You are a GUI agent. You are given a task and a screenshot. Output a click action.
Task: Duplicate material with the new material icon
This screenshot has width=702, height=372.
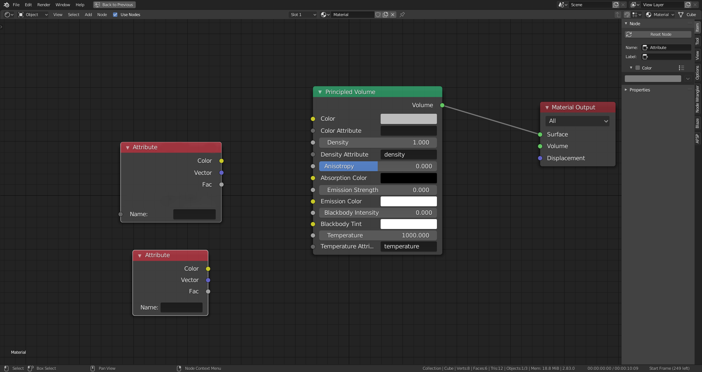(385, 15)
